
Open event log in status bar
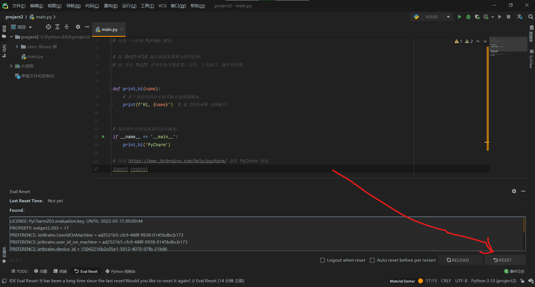click(x=514, y=271)
